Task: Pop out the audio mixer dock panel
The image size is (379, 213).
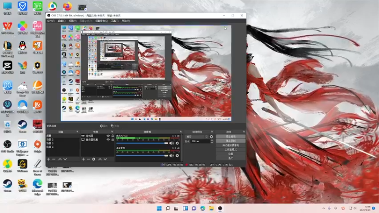Action: coord(180,132)
